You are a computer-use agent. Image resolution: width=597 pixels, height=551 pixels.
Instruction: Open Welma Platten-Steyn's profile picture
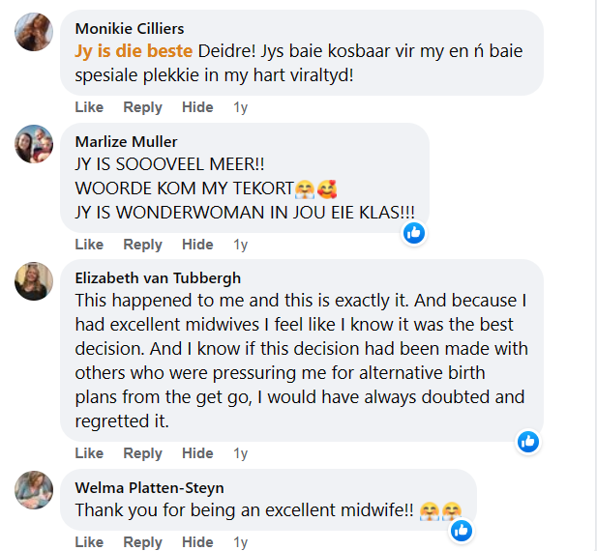(34, 490)
